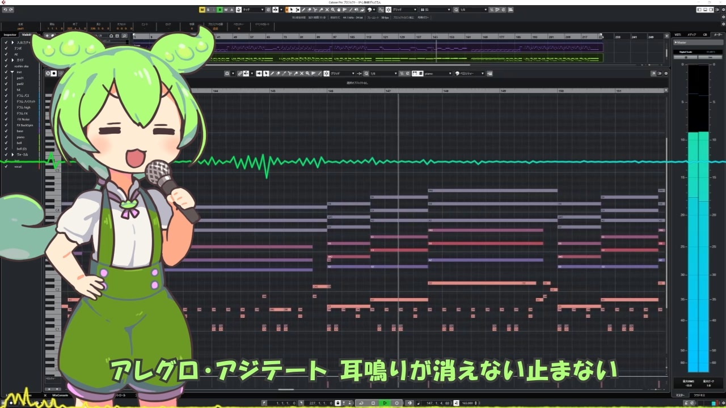Toggle the S solo-all button in top toolbar

[208, 10]
